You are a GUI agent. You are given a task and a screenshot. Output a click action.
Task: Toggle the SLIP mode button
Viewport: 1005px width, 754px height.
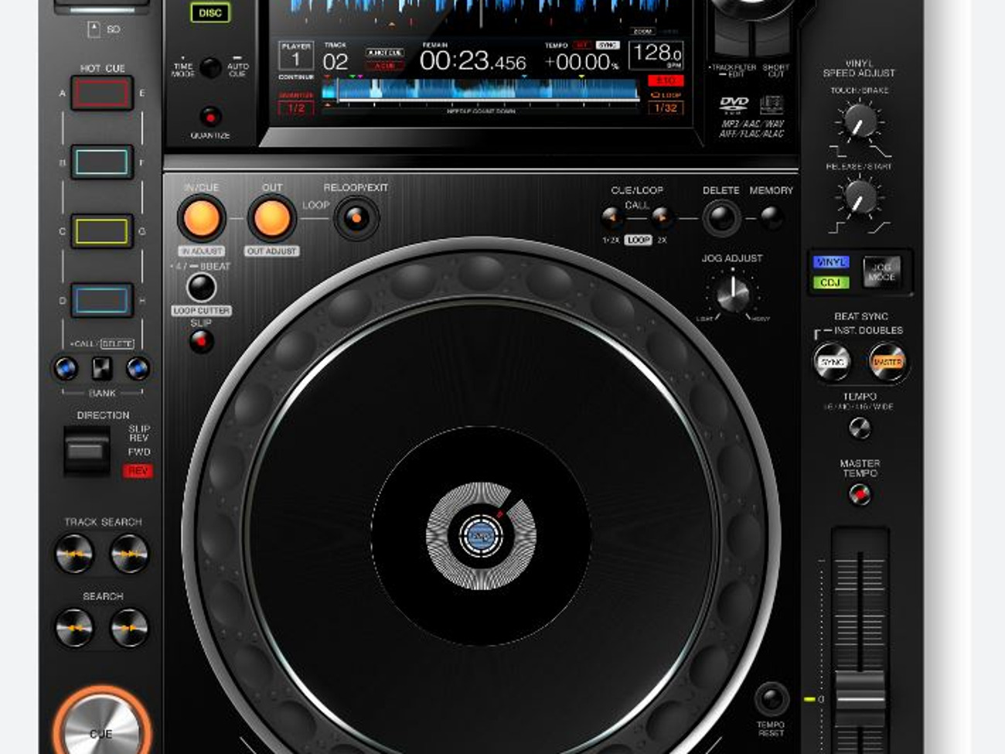201,340
